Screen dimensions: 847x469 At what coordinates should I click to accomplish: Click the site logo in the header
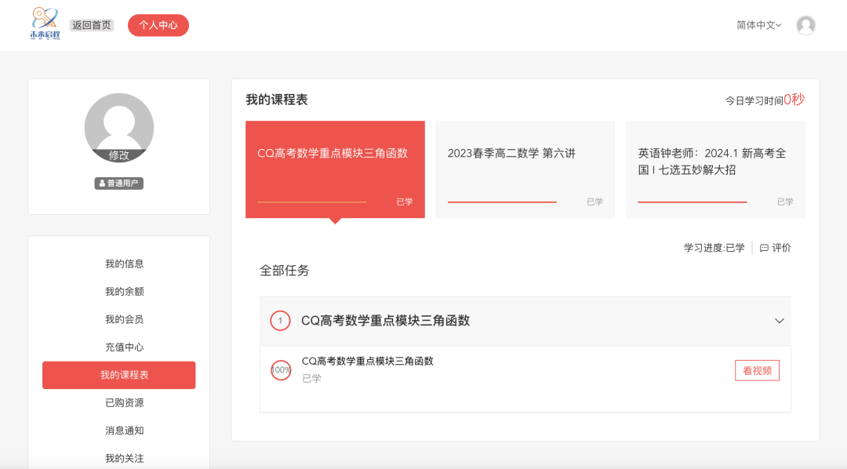(x=45, y=24)
